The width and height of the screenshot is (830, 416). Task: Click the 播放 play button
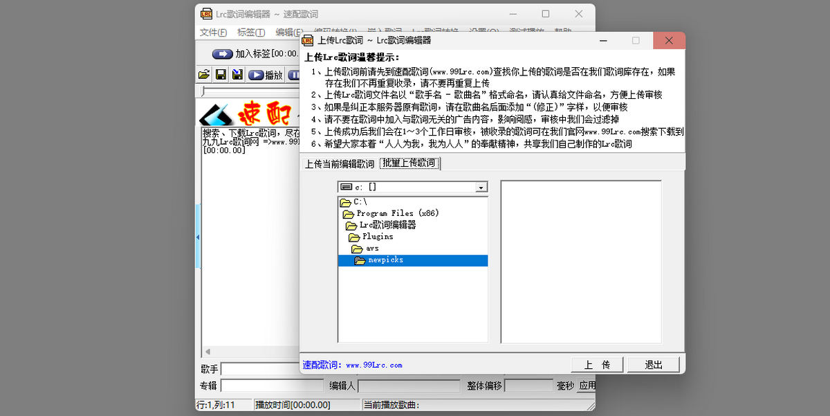click(x=266, y=75)
